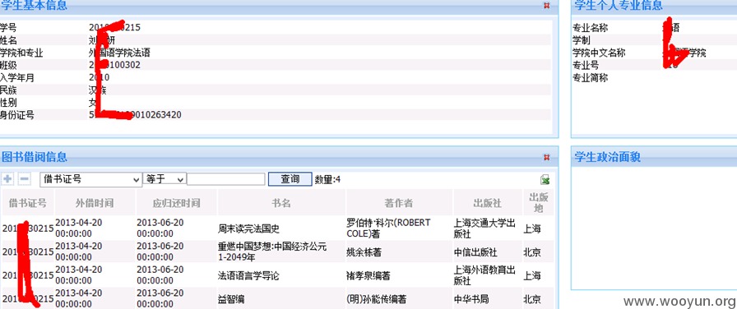Click the 著作者 column header
Image resolution: width=737 pixels, height=309 pixels.
pyautogui.click(x=399, y=203)
